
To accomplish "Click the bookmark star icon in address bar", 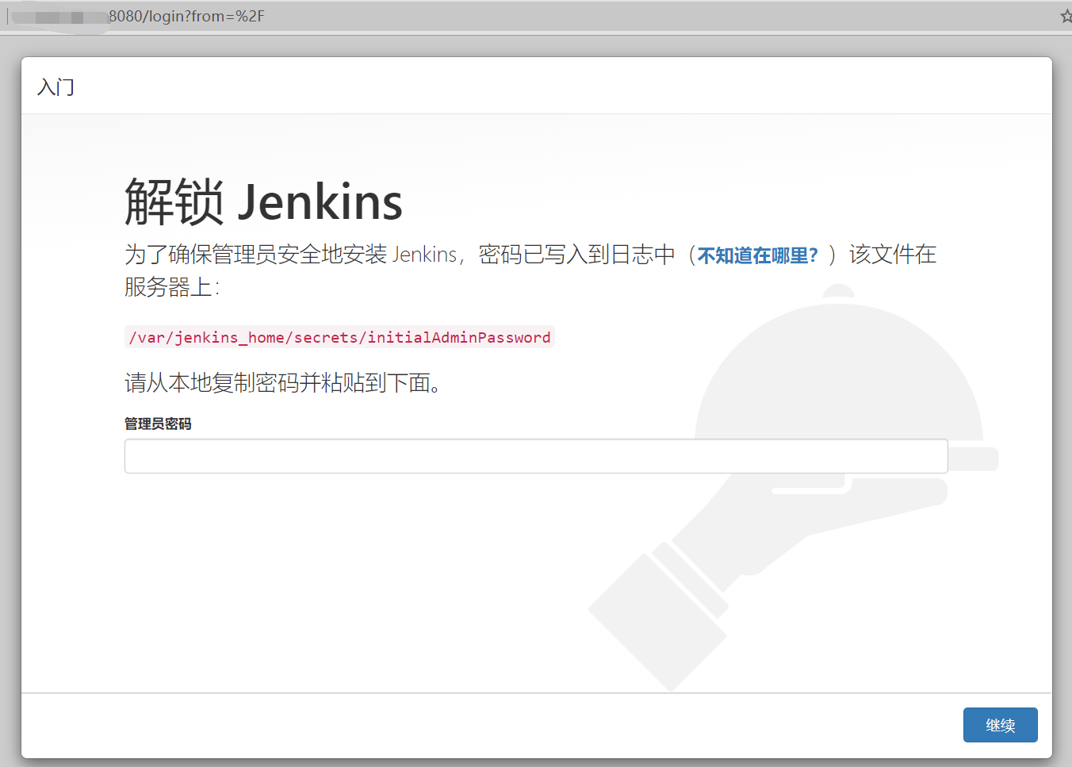I will 1066,16.
